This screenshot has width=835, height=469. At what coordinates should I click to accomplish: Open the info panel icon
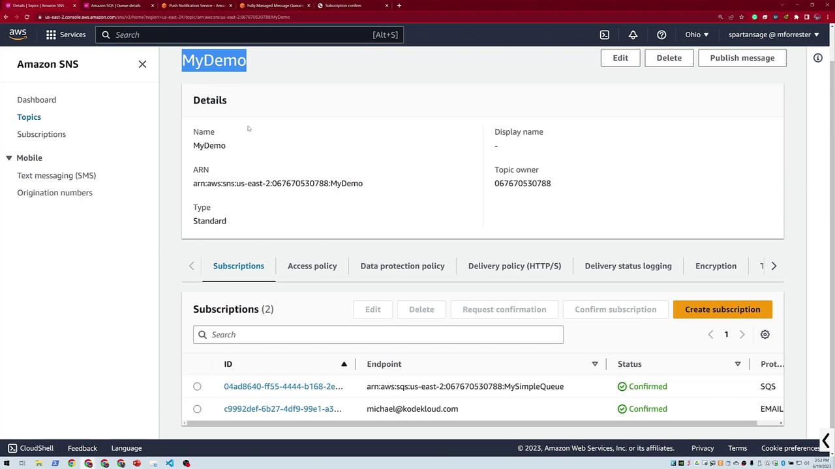(x=818, y=58)
